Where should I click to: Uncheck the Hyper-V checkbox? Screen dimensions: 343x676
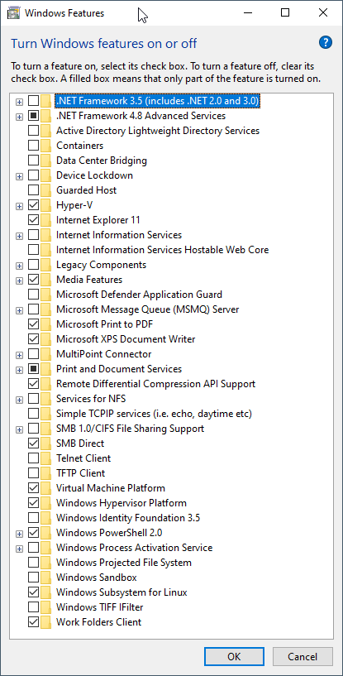coord(33,205)
